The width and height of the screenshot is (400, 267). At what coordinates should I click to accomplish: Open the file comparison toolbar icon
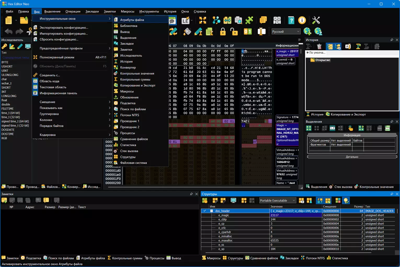tap(227, 20)
